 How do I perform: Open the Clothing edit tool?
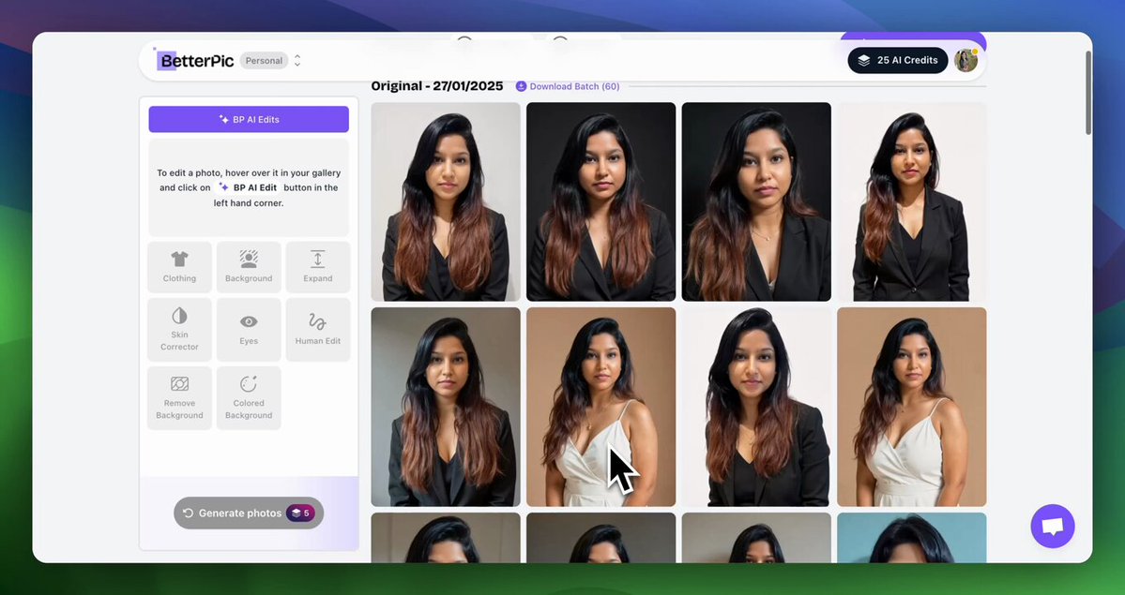[x=179, y=267]
